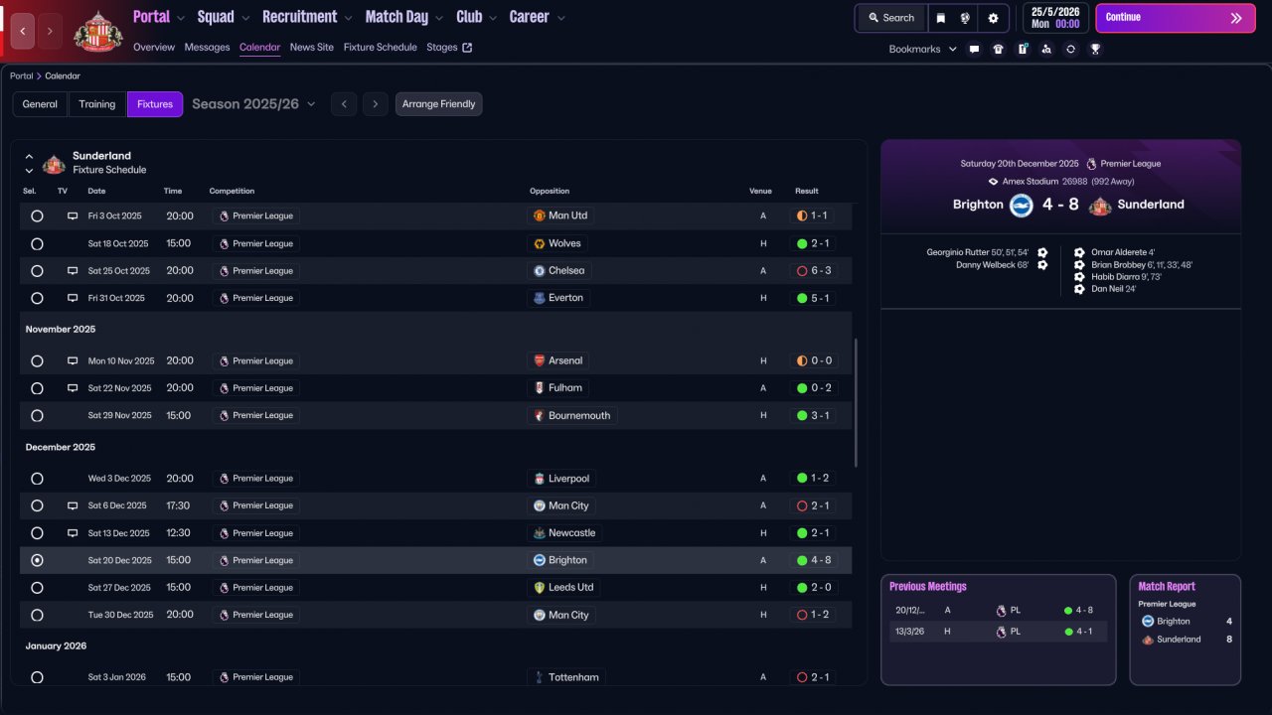Image resolution: width=1272 pixels, height=715 pixels.
Task: Click the circular arrows shortcut icon
Action: [1070, 49]
